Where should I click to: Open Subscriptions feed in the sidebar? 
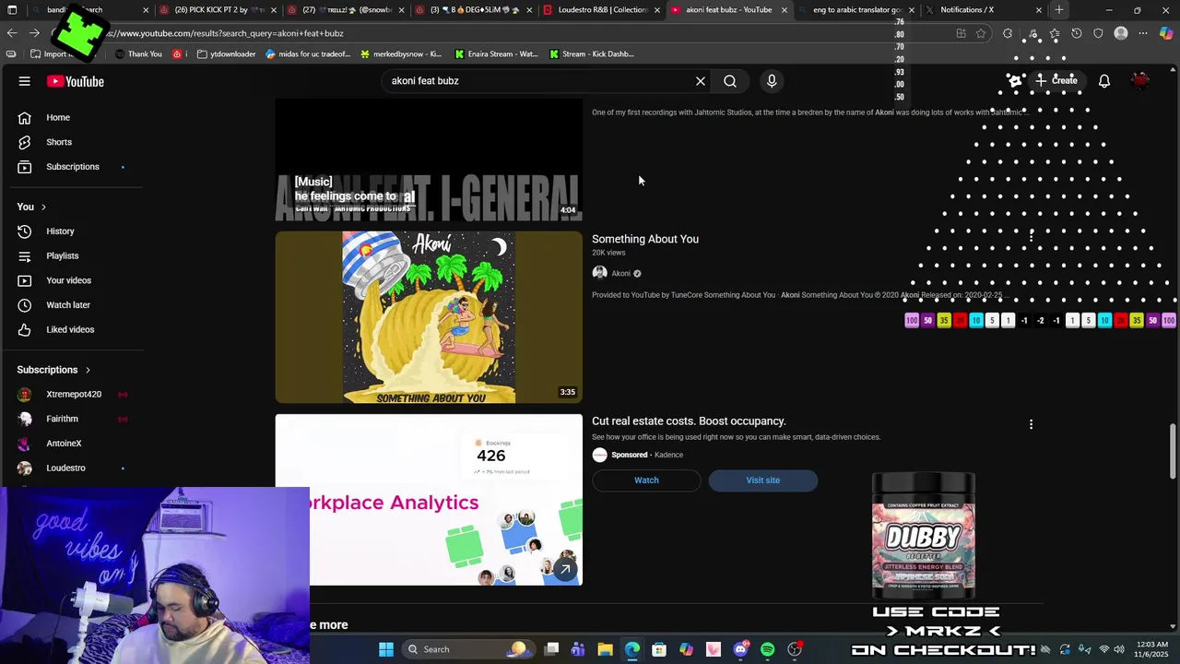72,167
